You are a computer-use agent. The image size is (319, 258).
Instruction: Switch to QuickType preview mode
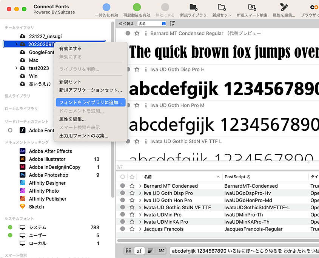click(x=139, y=251)
